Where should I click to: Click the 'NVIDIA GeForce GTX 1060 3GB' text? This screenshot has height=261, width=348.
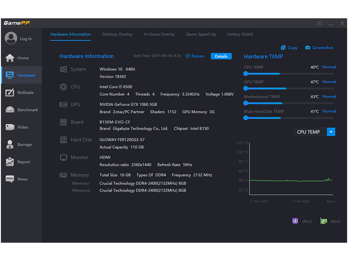click(128, 104)
